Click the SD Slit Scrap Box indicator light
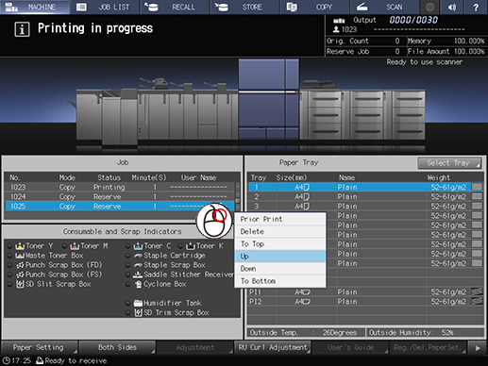488x366 pixels. 10,284
